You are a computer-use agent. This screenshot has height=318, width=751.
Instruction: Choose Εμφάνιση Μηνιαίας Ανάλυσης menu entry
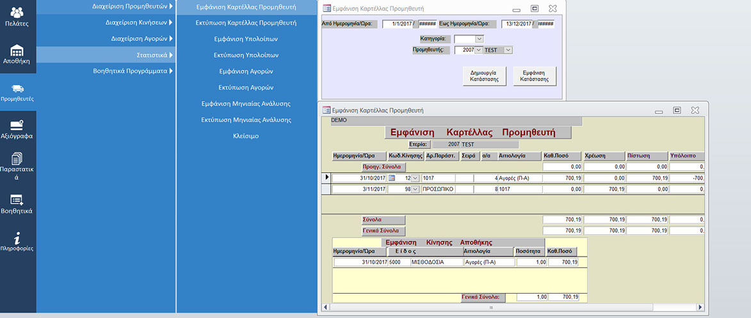click(x=246, y=104)
